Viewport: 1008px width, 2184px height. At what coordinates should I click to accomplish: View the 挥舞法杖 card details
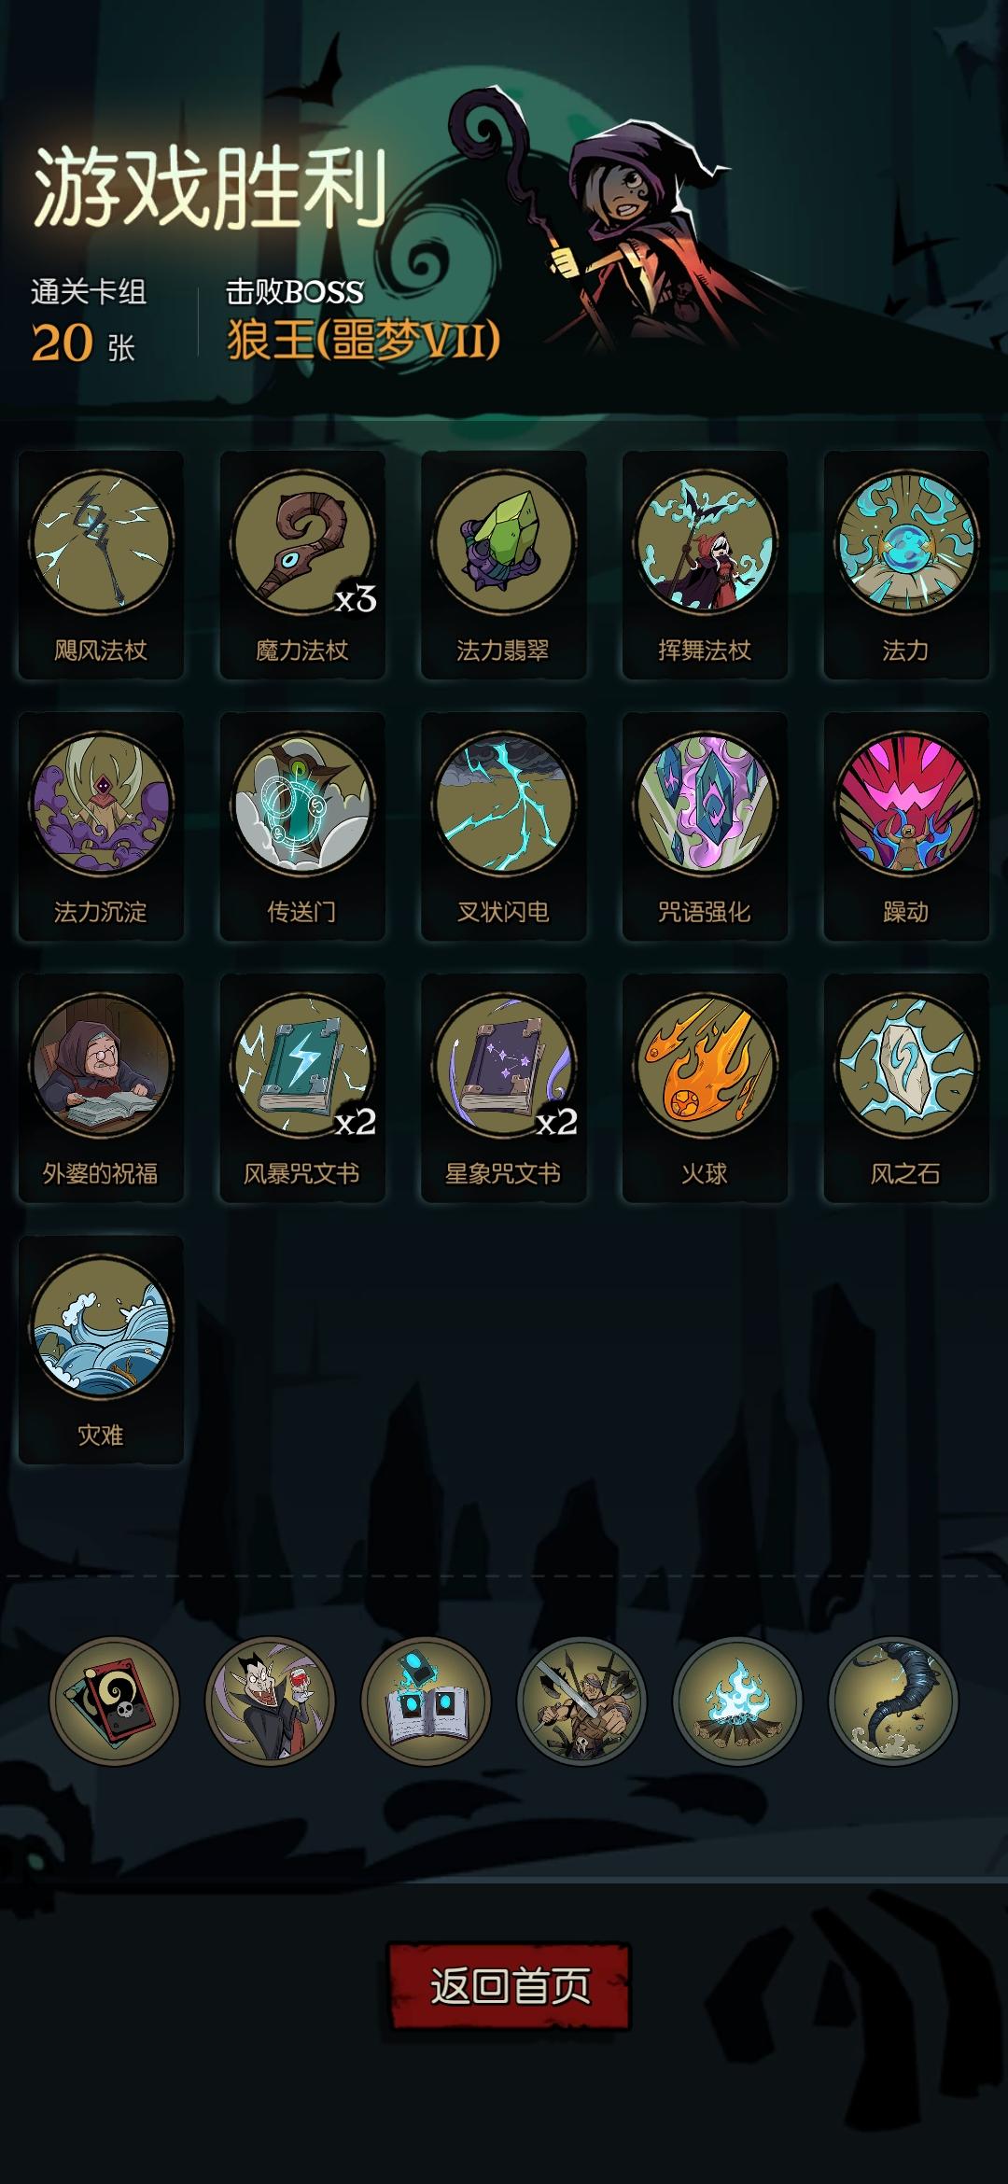pos(705,565)
